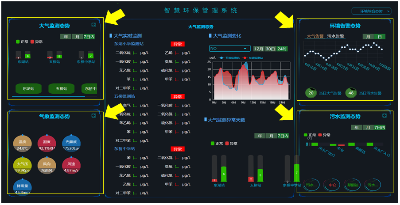Click the 中仑 circular station icon
Viewport: 400px width, 205px height.
click(332, 186)
